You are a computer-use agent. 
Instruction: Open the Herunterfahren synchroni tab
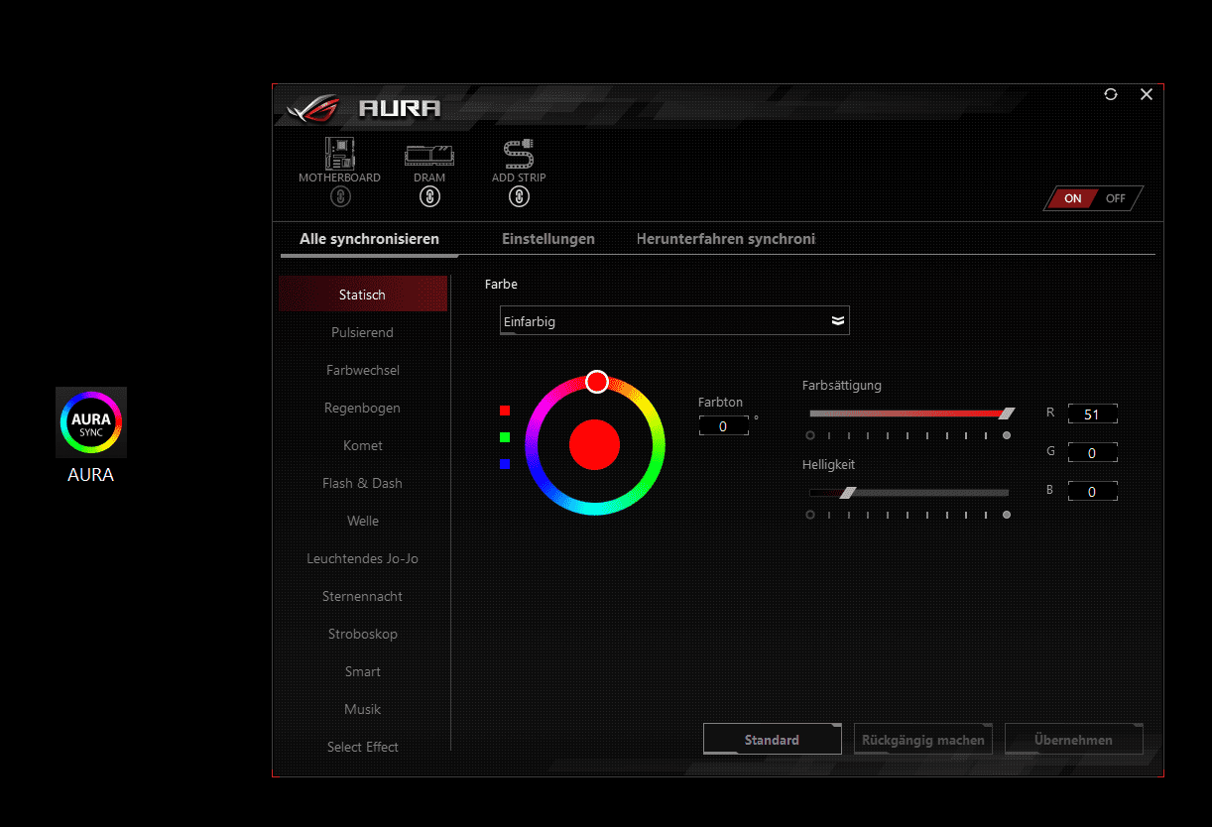click(x=726, y=239)
